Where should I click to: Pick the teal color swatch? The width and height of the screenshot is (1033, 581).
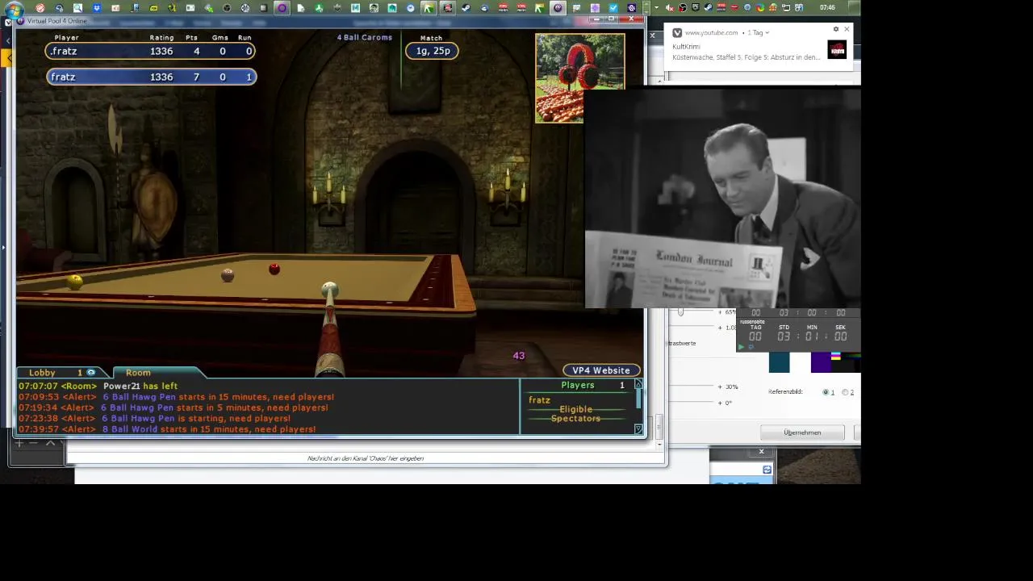780,362
